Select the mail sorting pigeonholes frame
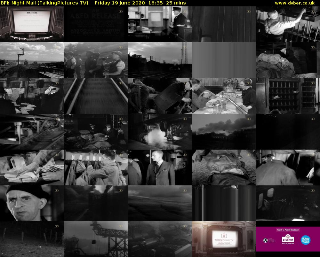 tap(288, 96)
